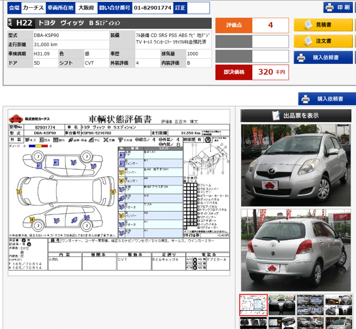Click the 印刷 print button

click(x=338, y=8)
